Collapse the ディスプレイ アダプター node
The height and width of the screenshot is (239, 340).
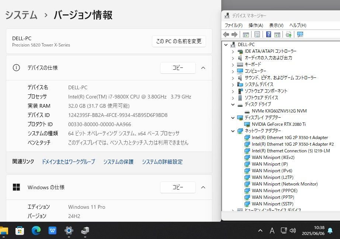(x=233, y=118)
